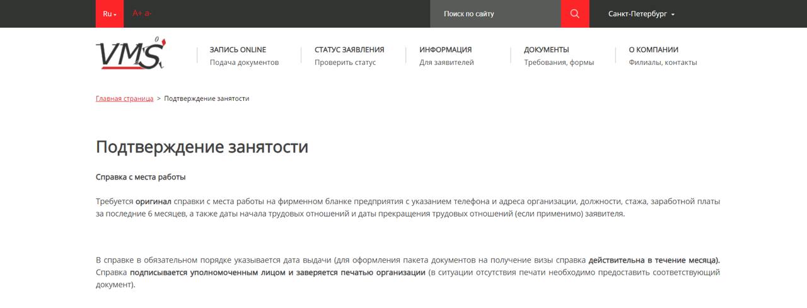Open the Требования, формы link
Viewport: 807px width, 308px height.
(x=559, y=62)
